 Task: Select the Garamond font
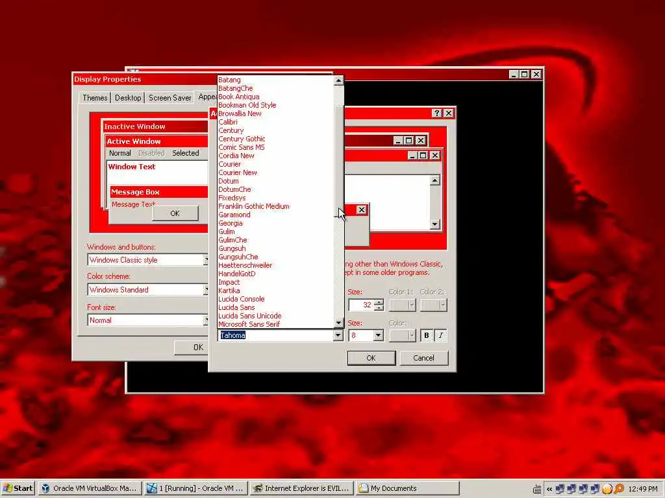coord(234,215)
